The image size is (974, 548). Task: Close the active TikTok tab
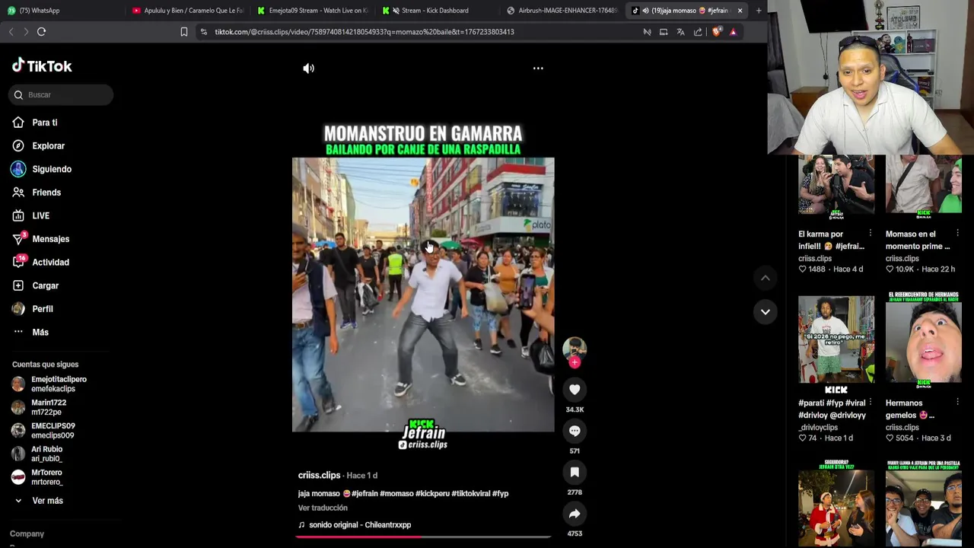click(740, 11)
